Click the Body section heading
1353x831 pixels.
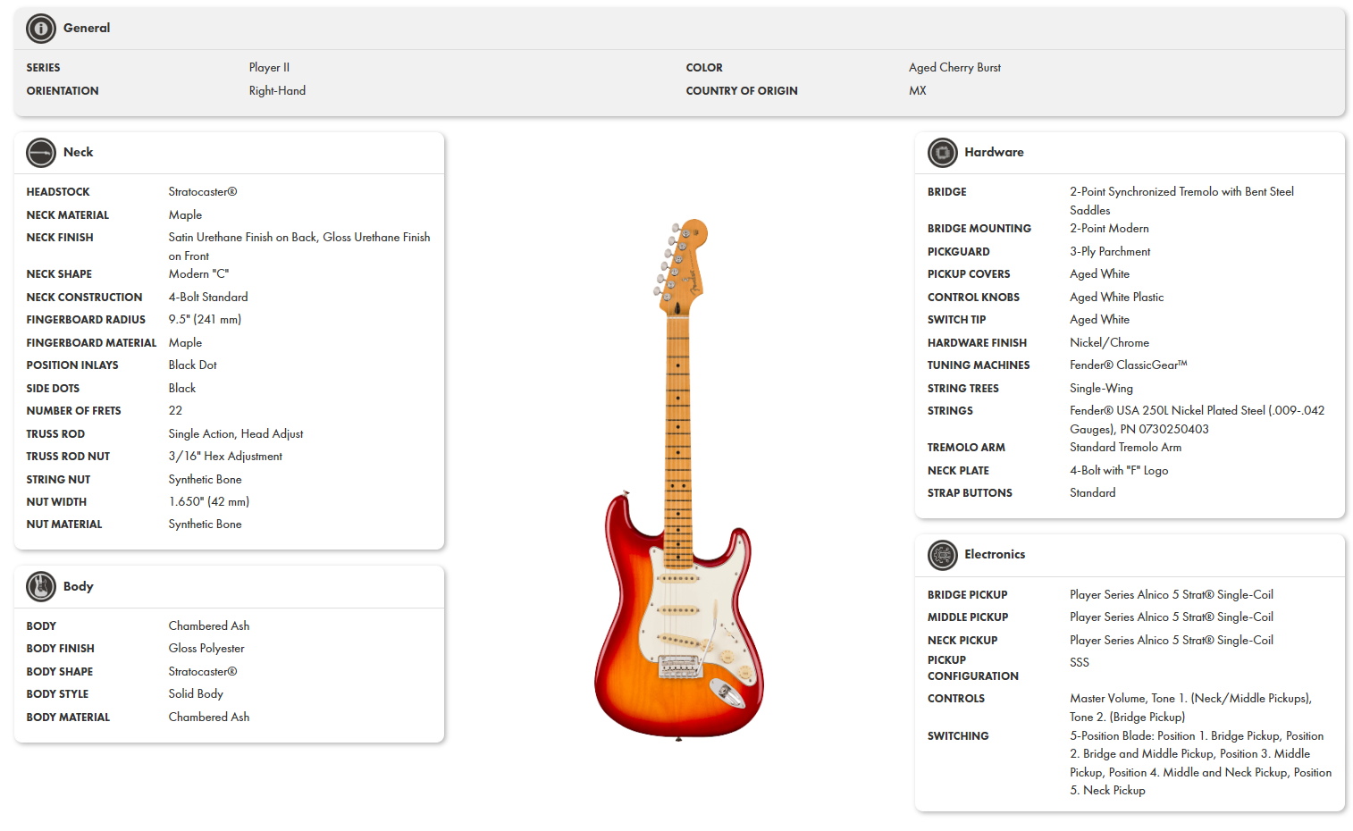click(79, 586)
